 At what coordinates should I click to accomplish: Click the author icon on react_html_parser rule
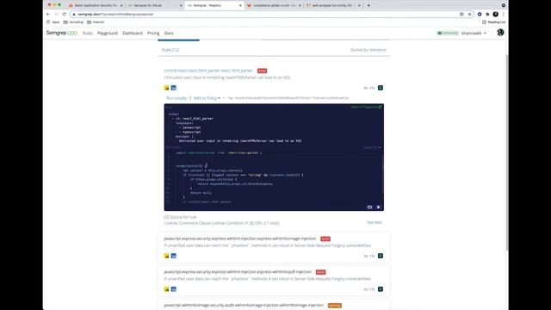click(x=381, y=88)
